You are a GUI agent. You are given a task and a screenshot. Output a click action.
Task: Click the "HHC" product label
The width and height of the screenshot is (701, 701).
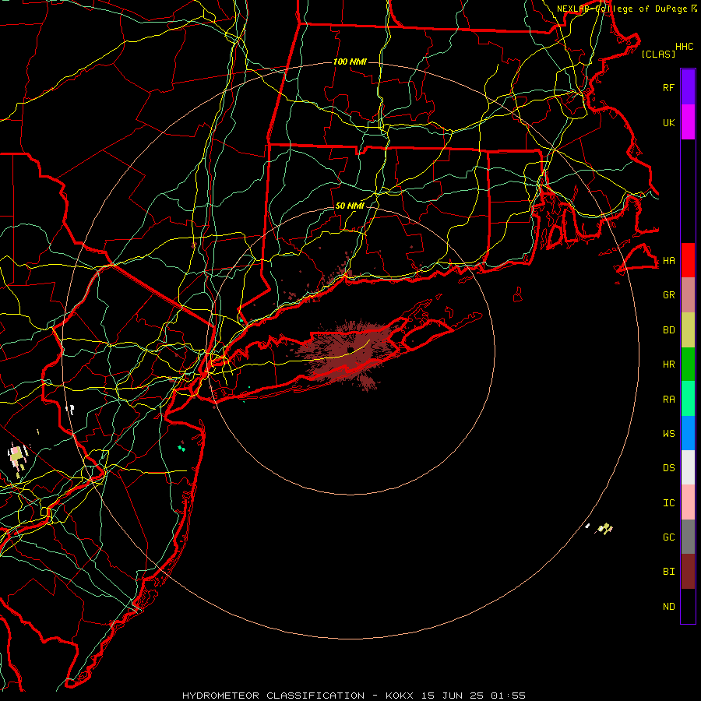pos(685,47)
